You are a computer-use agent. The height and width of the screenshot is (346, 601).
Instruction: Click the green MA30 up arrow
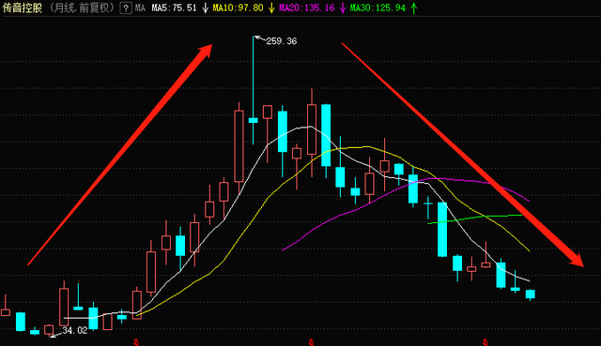pyautogui.click(x=414, y=8)
